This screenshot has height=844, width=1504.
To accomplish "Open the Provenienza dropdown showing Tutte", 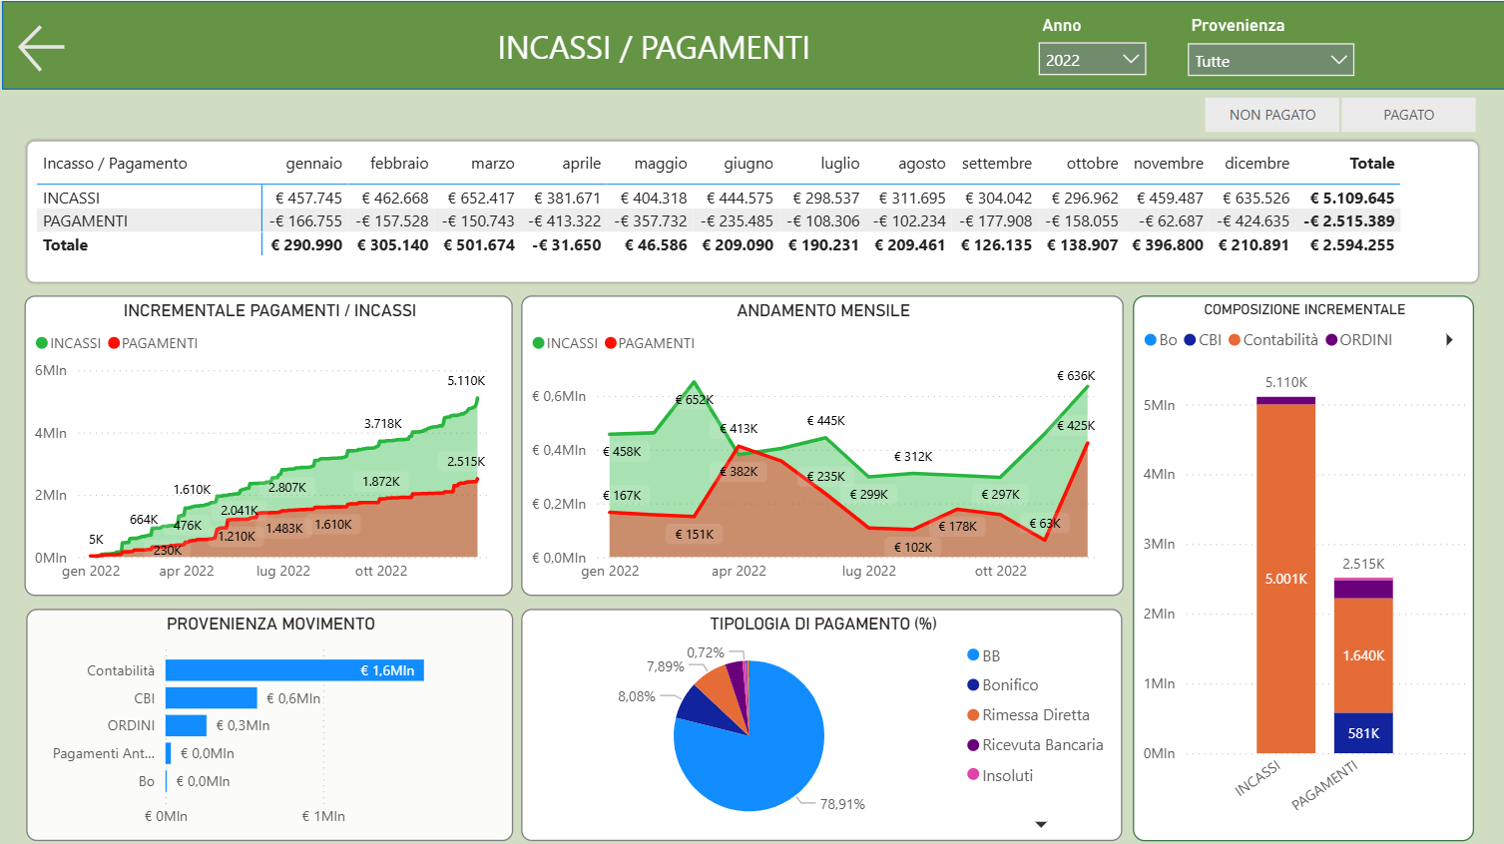I will 1270,60.
